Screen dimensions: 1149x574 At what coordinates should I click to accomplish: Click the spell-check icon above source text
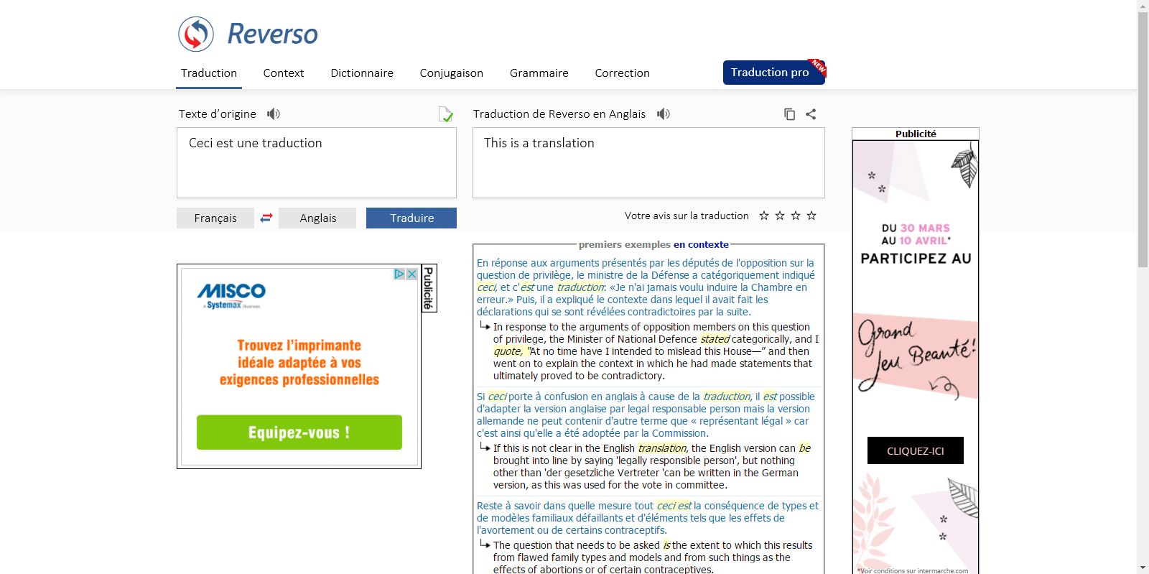446,114
